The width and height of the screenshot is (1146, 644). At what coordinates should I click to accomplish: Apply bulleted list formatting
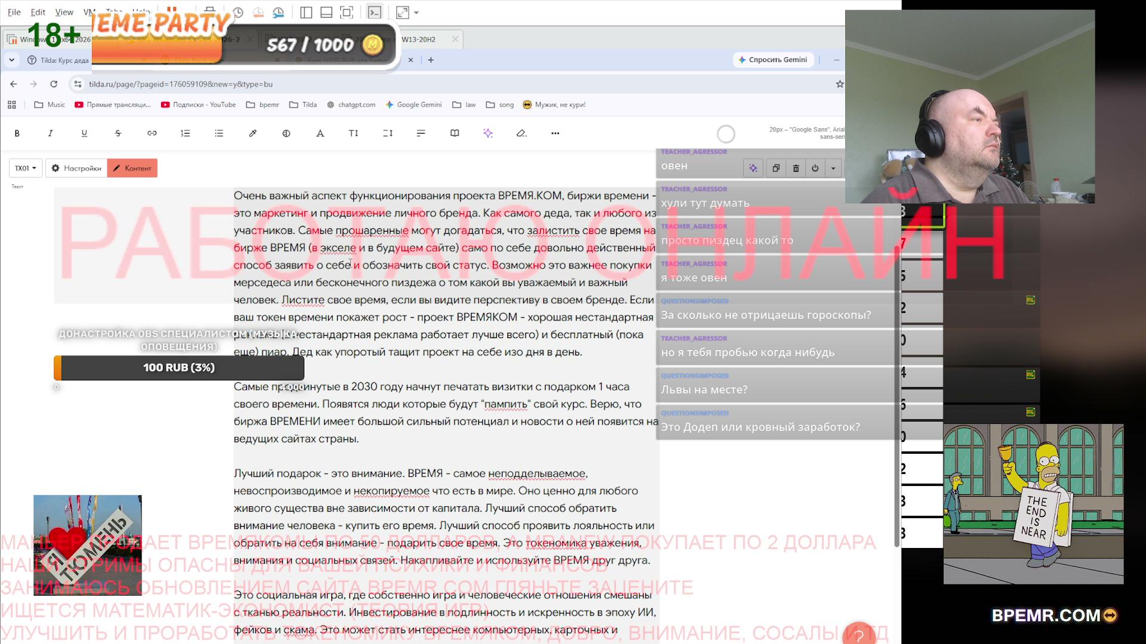coord(219,134)
